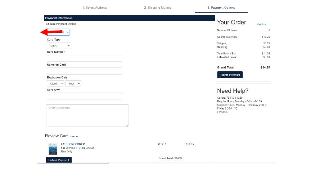Viewport: 315px width, 169px height.
Task: Open the expiration Month dropdown
Action: (55, 84)
